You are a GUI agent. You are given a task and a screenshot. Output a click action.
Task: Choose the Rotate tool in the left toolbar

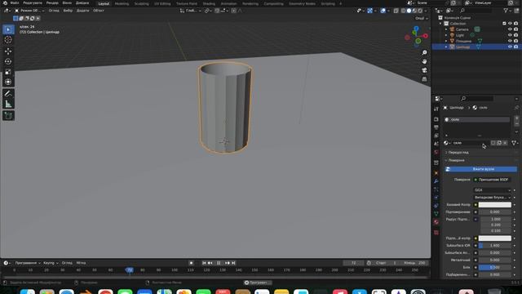8,61
